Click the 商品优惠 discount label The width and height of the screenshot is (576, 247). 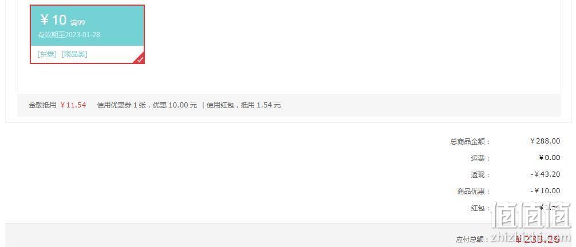(x=474, y=192)
